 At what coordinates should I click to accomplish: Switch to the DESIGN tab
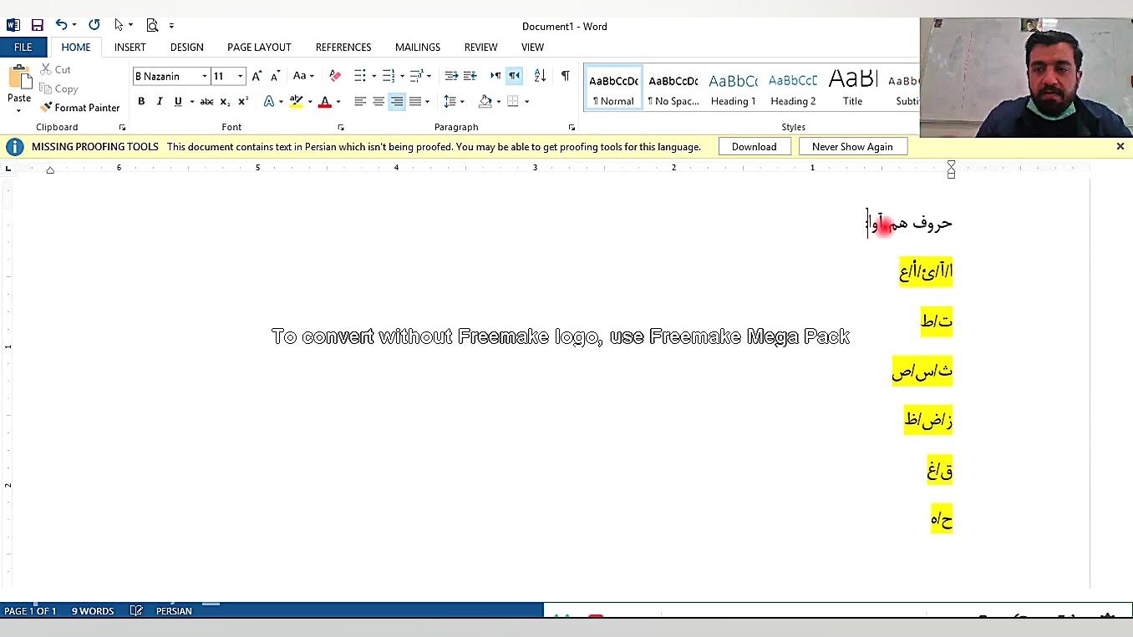click(187, 47)
